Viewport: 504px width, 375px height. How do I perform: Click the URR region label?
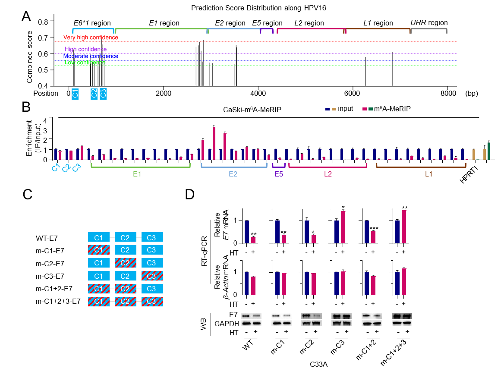click(x=429, y=23)
